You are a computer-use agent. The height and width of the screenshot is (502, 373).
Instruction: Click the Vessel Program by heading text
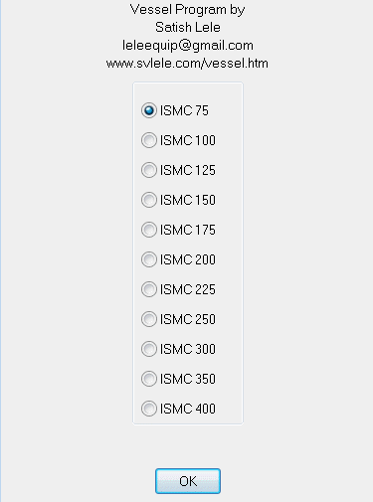187,10
